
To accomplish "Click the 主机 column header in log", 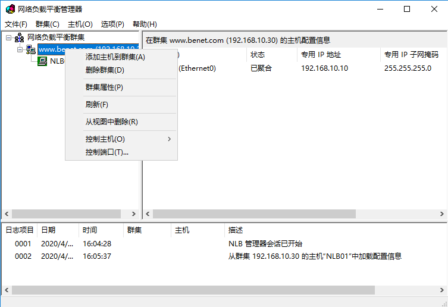I will coord(198,230).
